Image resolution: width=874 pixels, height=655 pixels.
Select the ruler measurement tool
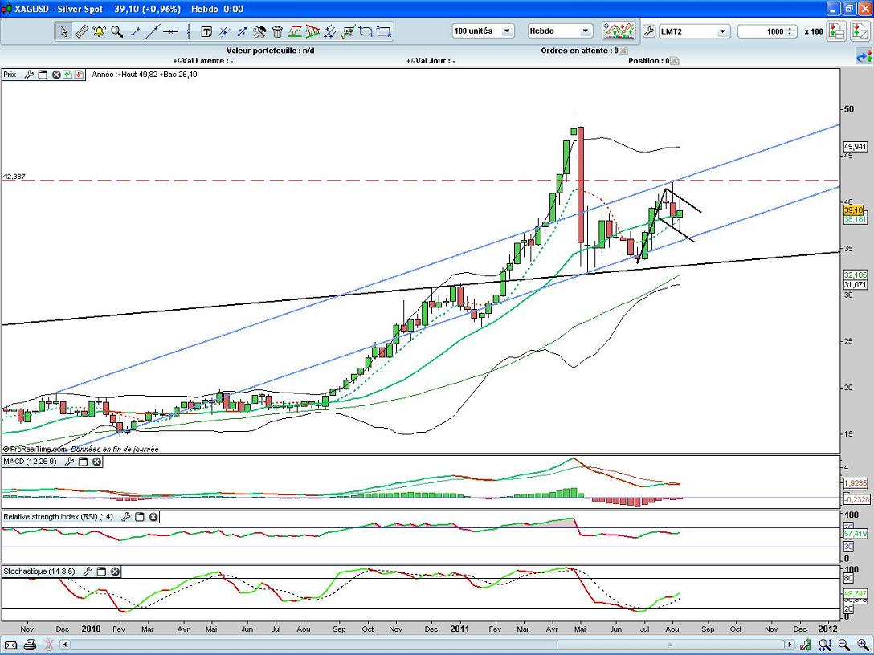pos(81,31)
